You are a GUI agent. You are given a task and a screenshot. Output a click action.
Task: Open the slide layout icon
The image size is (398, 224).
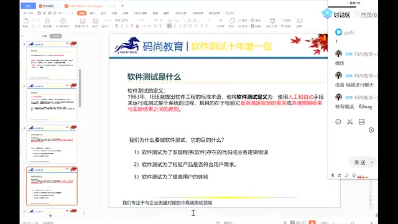tap(95, 21)
